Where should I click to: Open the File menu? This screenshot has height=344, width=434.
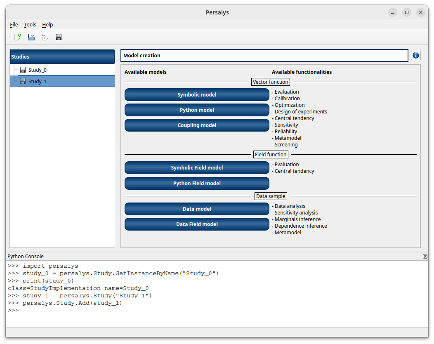pyautogui.click(x=14, y=25)
